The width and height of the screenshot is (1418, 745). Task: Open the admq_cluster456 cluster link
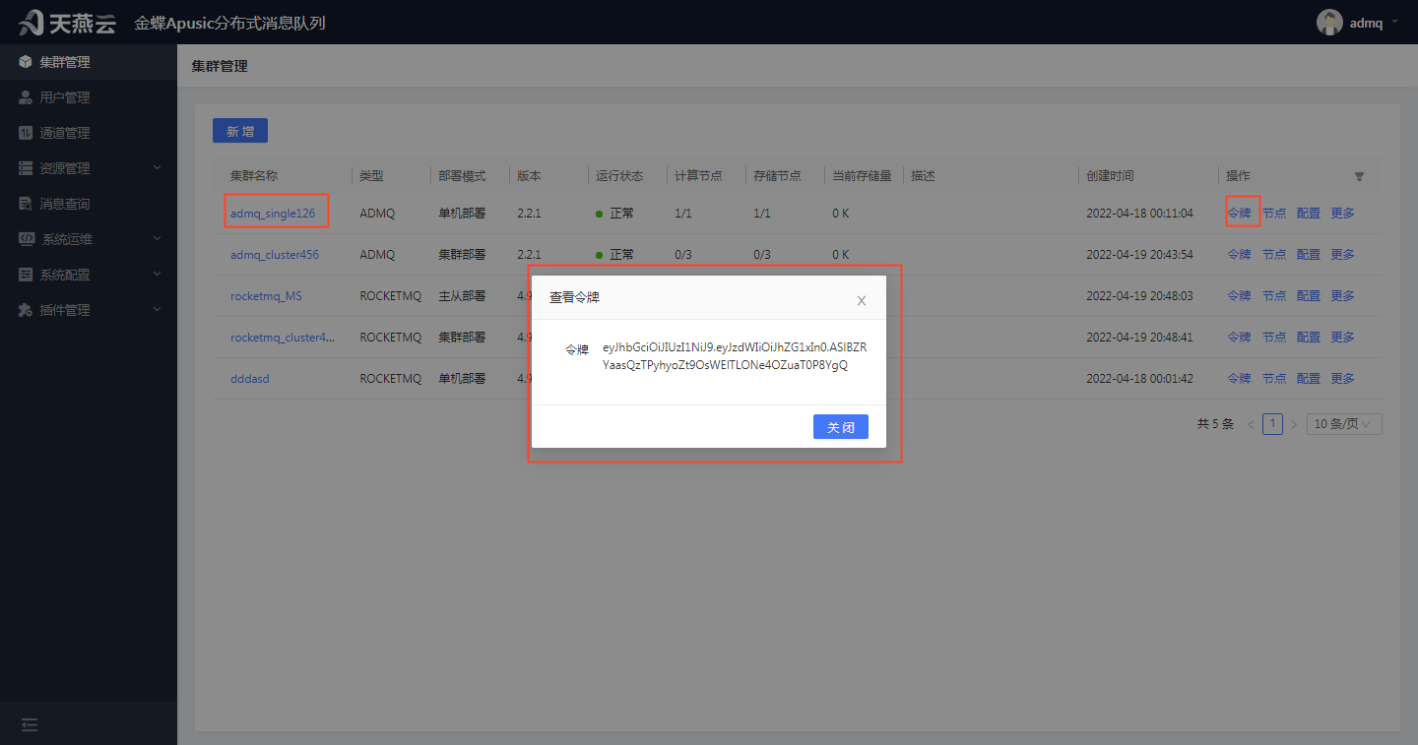point(275,254)
